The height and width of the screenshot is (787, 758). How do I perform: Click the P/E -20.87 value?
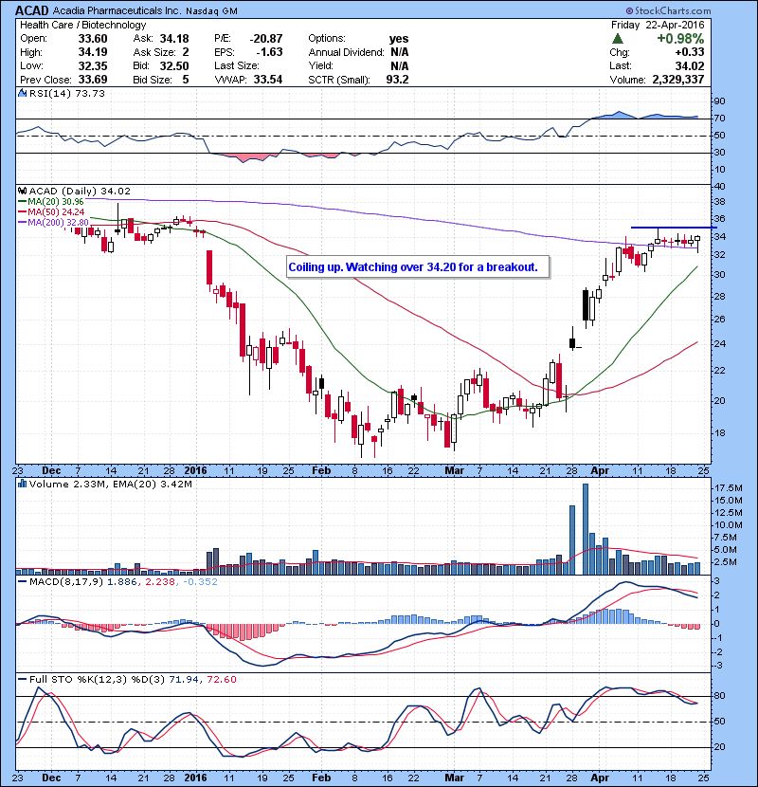(x=266, y=39)
